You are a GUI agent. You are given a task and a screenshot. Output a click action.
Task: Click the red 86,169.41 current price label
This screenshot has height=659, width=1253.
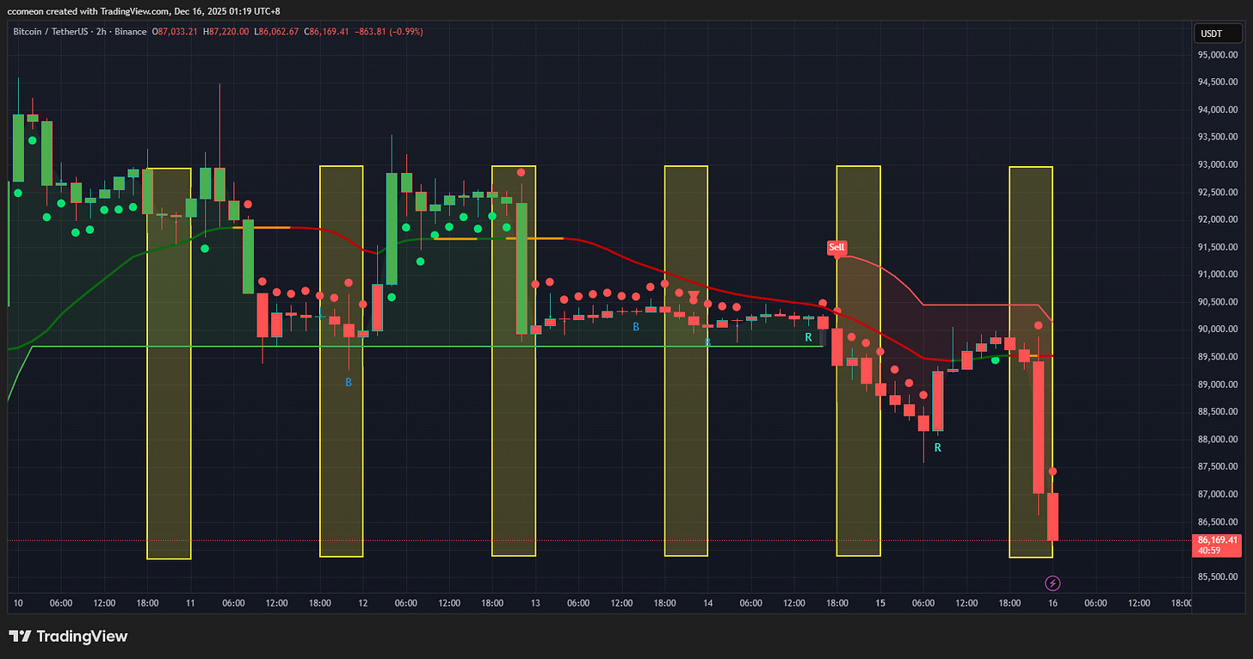pos(1218,540)
